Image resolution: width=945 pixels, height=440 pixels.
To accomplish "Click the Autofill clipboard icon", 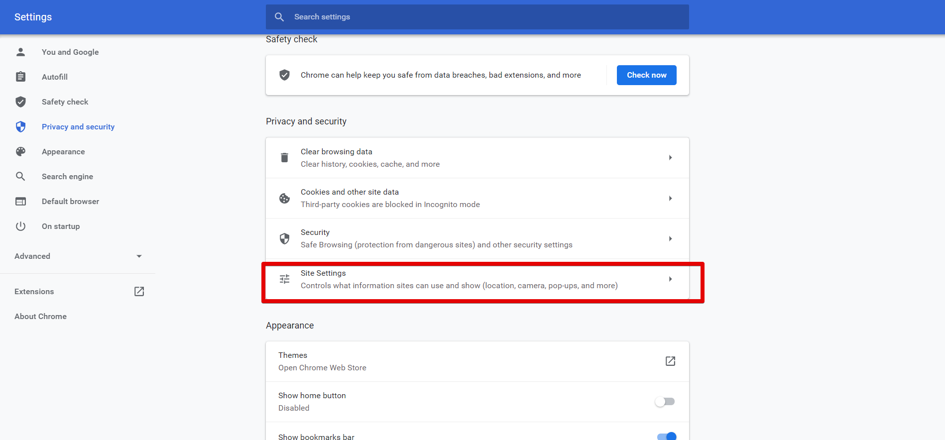I will click(20, 77).
